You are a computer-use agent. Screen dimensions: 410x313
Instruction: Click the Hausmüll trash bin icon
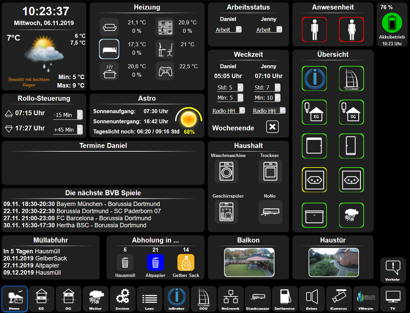tap(125, 262)
